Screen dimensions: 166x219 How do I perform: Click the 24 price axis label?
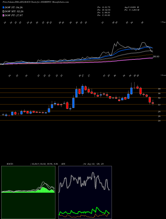pos(159,121)
